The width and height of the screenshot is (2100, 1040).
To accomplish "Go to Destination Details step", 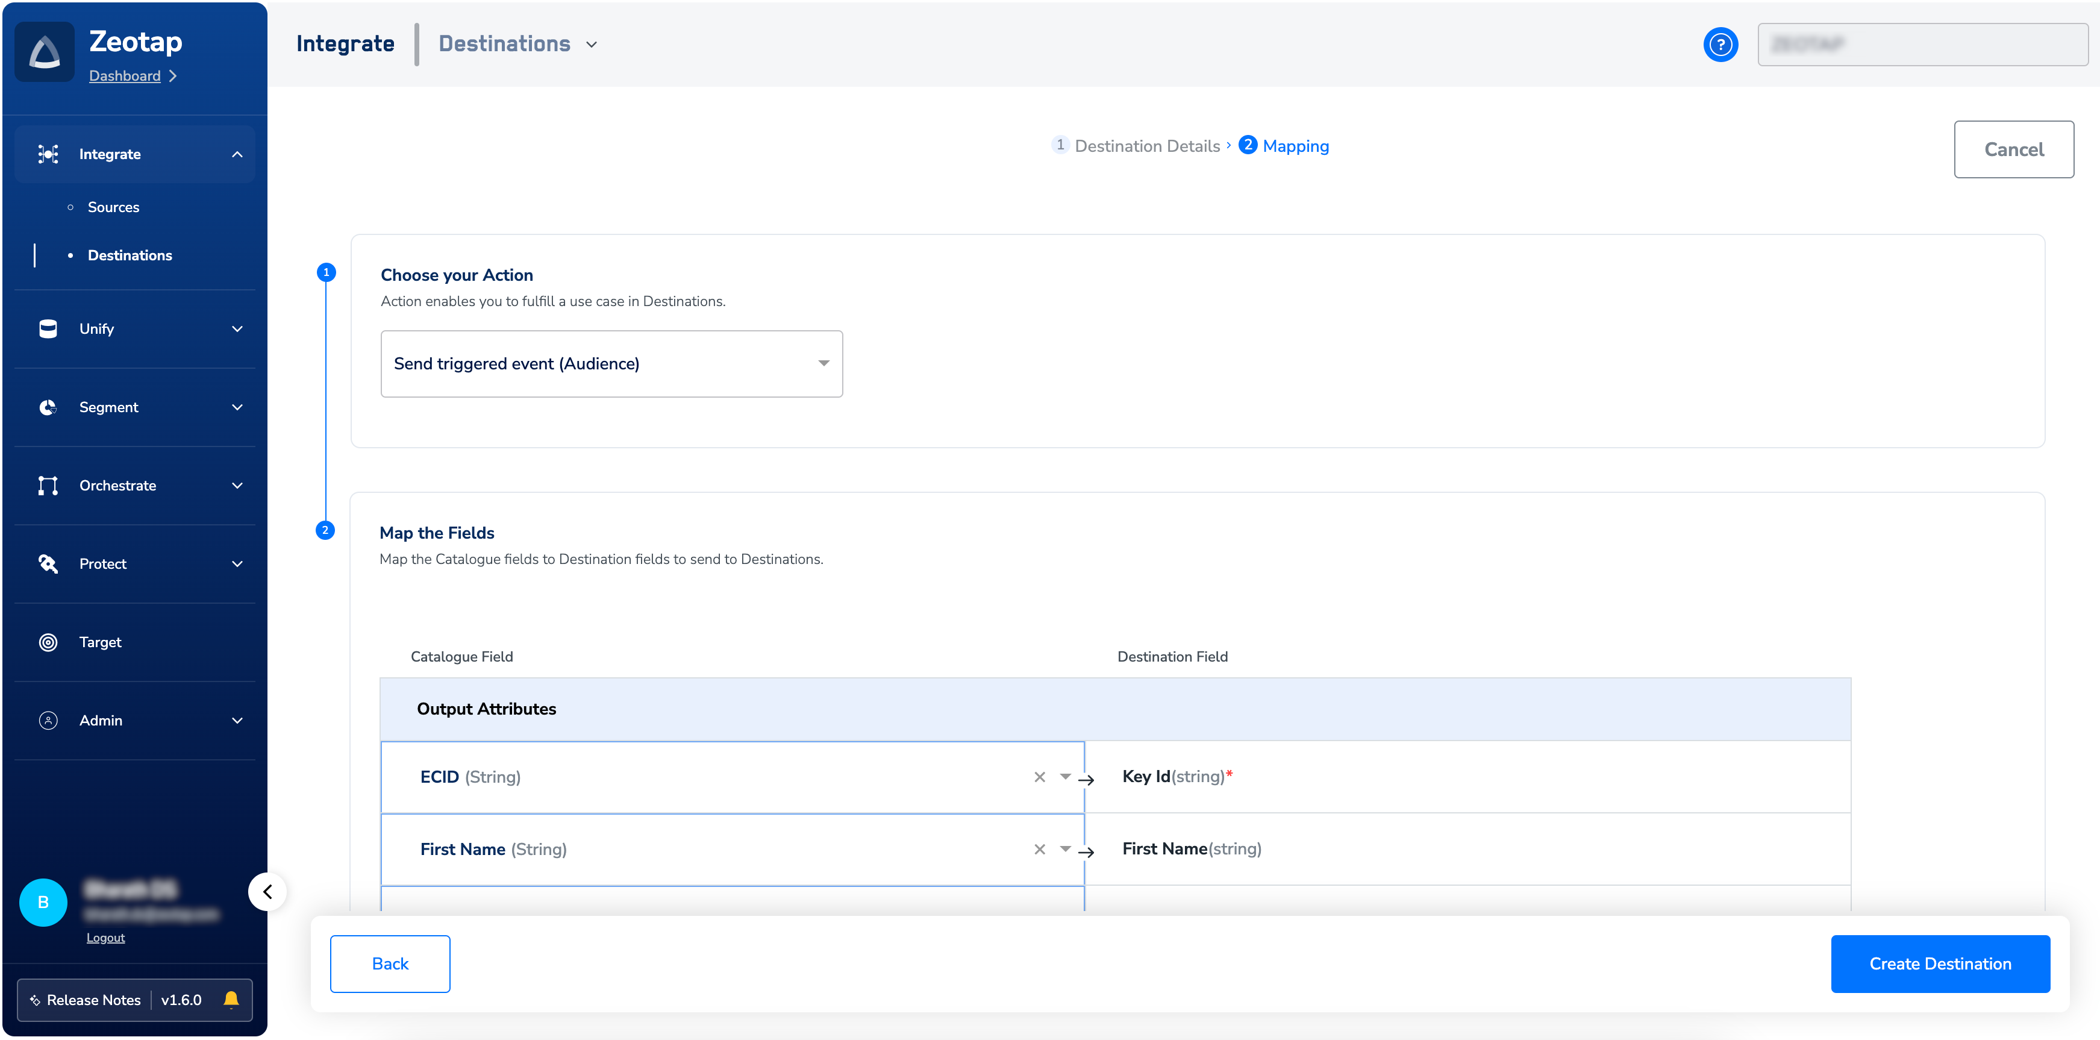I will point(1146,146).
